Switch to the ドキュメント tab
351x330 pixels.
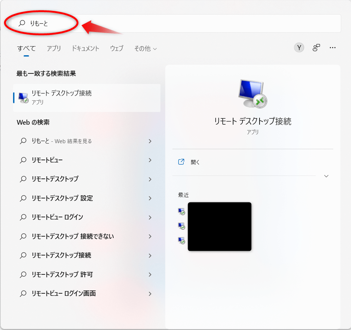[x=85, y=48]
